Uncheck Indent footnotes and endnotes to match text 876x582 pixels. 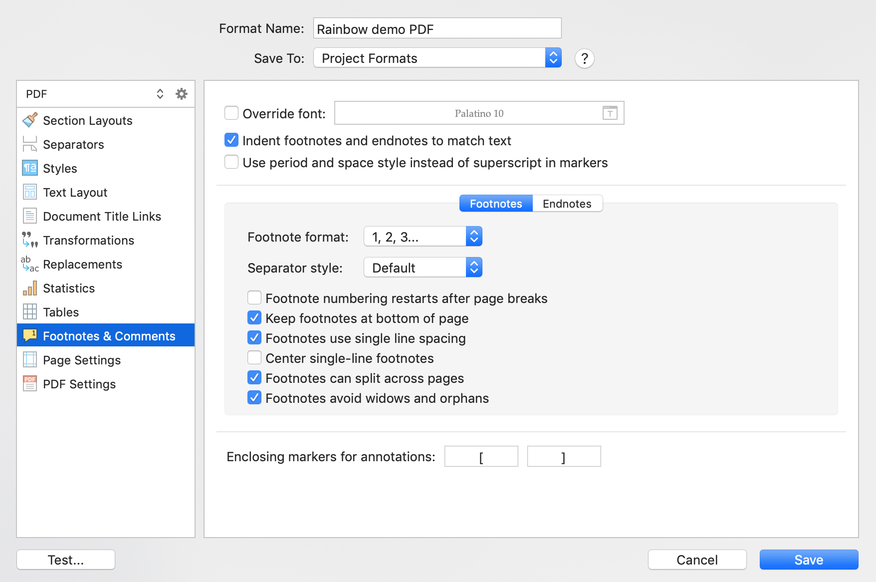(231, 140)
